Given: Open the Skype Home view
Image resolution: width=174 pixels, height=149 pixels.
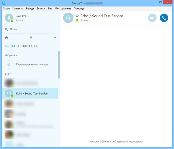Looking at the screenshot, I should click(x=7, y=38).
